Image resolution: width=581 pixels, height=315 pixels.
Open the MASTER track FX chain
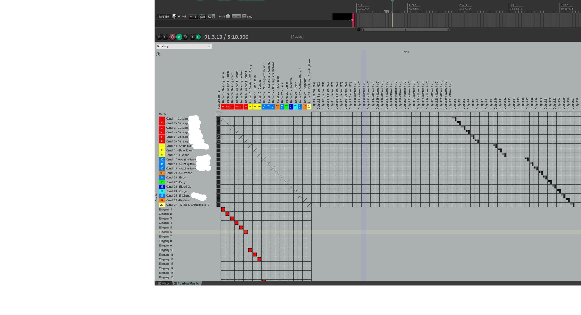coord(209,17)
